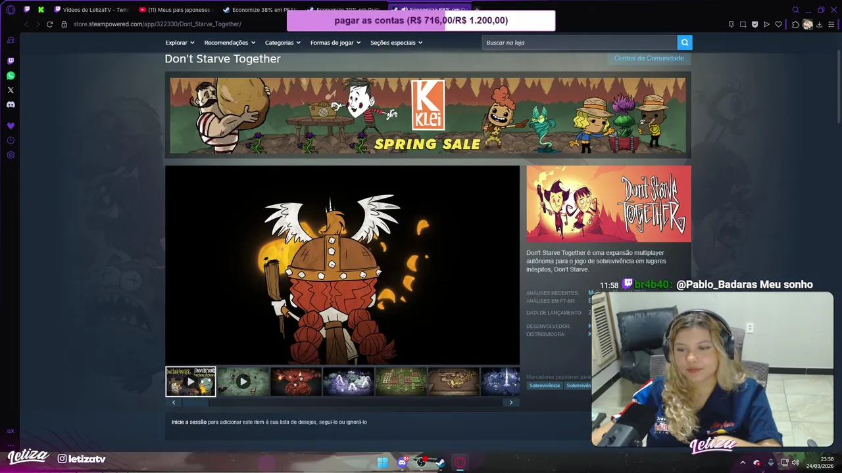Open the browser profile avatar
The height and width of the screenshot is (473, 842).
click(808, 24)
